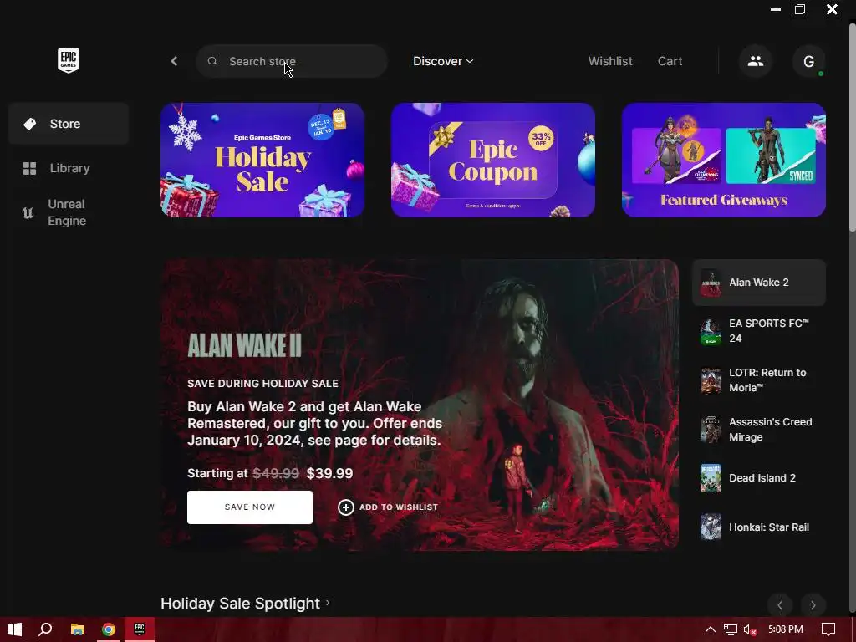Click Add to Wishlist for Alan Wake 2
856x642 pixels.
point(388,507)
